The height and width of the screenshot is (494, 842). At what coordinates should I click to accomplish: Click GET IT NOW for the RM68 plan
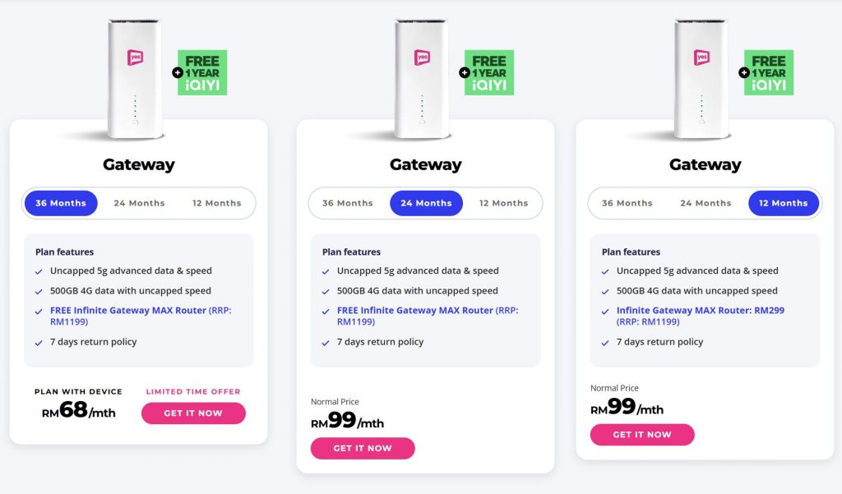click(193, 413)
